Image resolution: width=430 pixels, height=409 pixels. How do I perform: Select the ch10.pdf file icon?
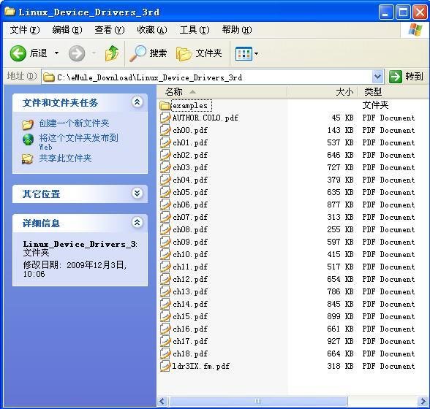click(165, 254)
